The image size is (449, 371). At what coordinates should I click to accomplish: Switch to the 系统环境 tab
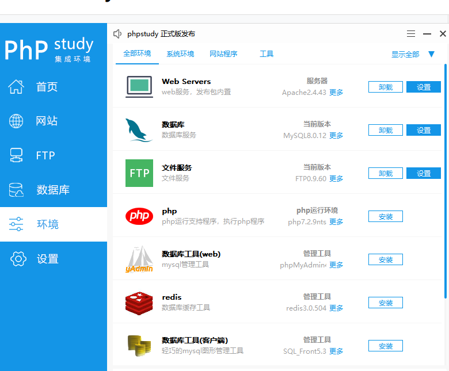180,53
